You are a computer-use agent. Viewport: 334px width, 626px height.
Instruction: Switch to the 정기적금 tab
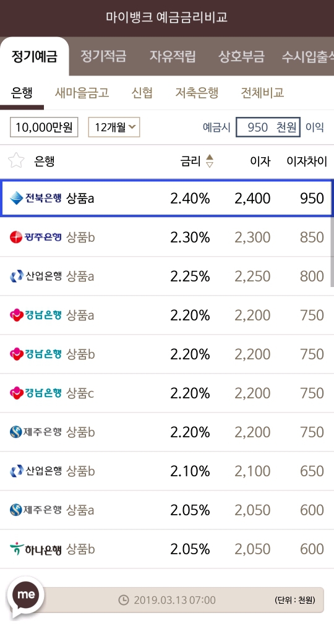(103, 56)
